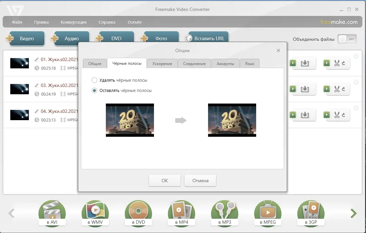Choose the 'в DVD' output format

coord(138,213)
